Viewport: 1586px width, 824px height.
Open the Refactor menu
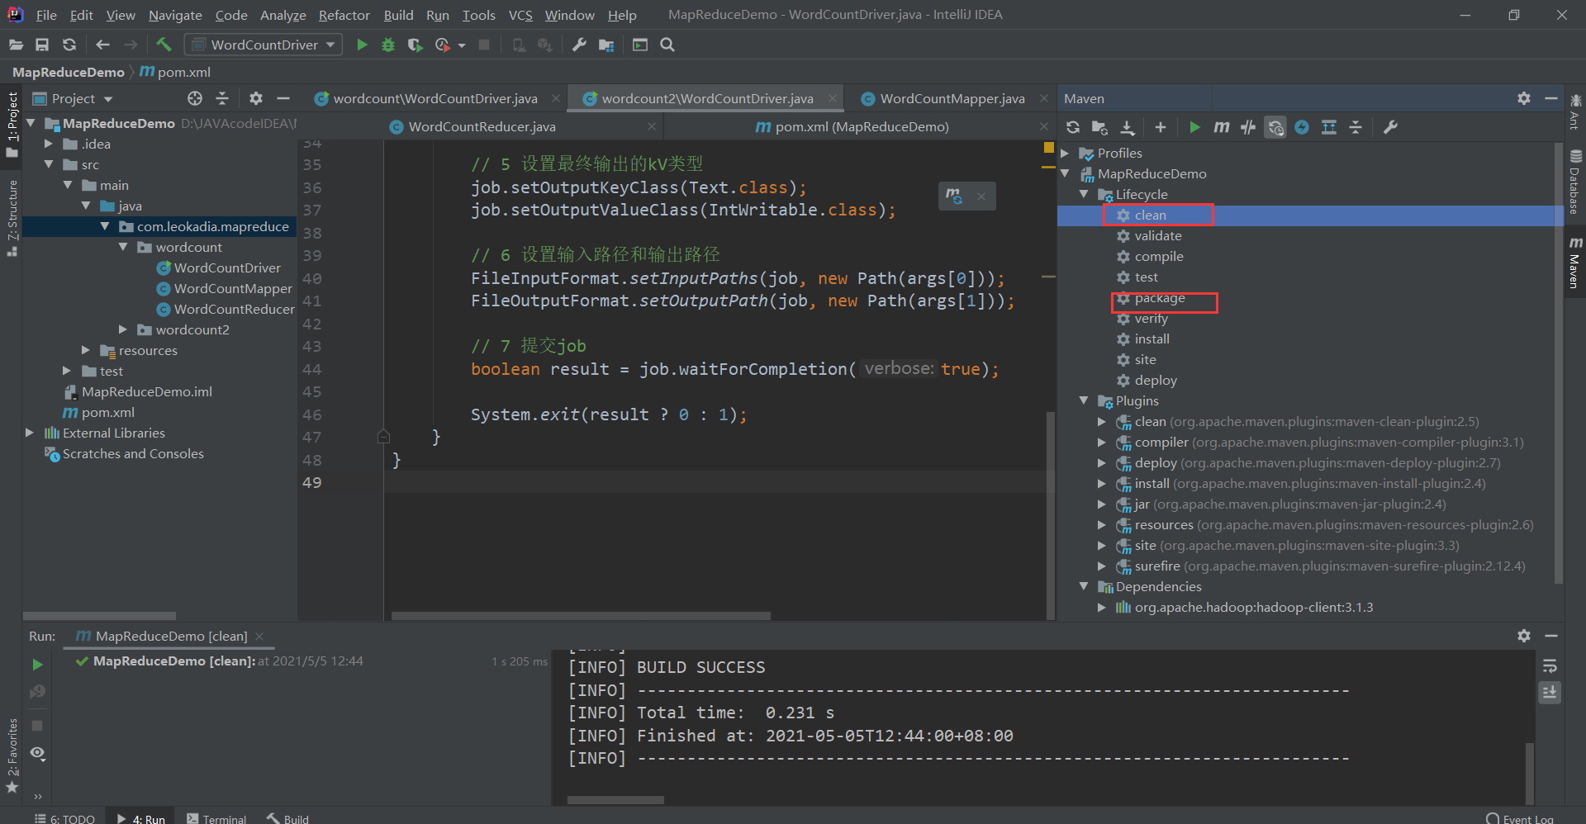(344, 15)
